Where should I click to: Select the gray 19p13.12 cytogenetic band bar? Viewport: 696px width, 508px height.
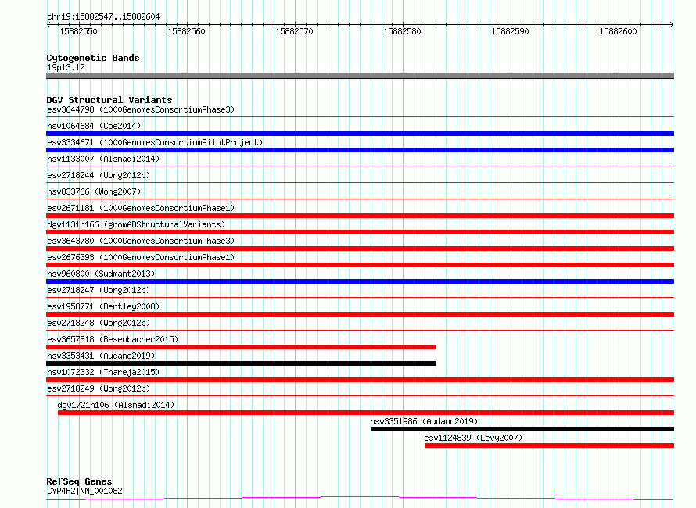pyautogui.click(x=360, y=76)
